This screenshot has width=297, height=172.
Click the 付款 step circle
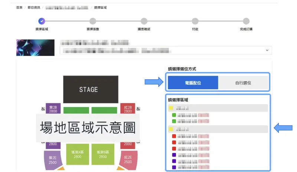(x=195, y=21)
